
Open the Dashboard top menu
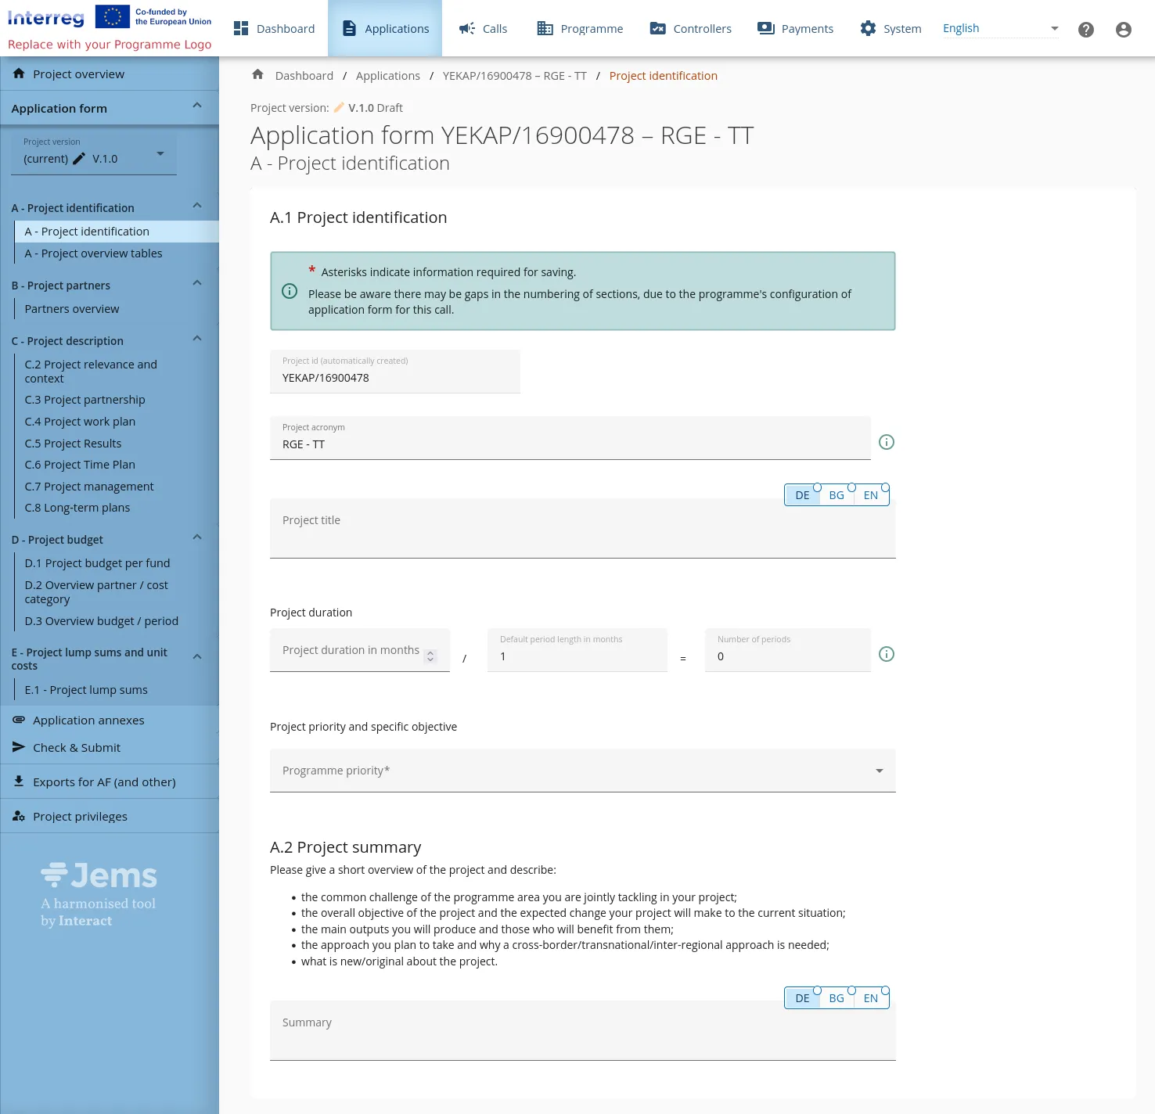click(274, 28)
